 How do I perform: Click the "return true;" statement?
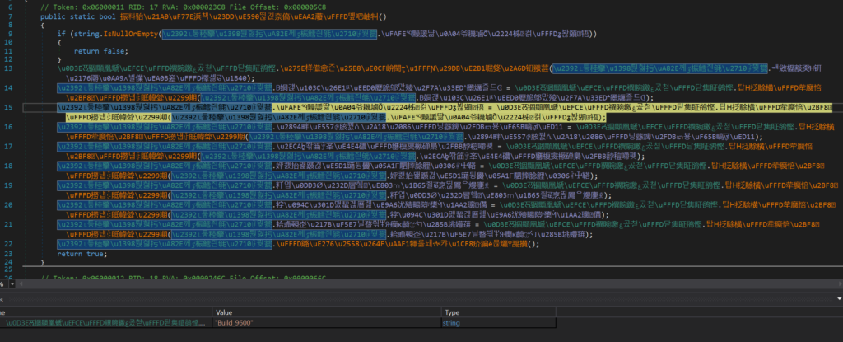82,253
